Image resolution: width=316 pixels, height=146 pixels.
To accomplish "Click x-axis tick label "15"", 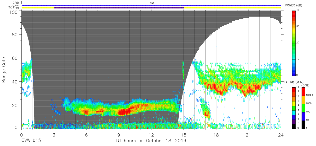I will click(183, 135).
